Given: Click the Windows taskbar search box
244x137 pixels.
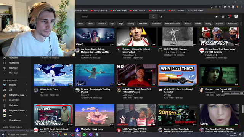Looking at the screenshot, I should [28, 134].
